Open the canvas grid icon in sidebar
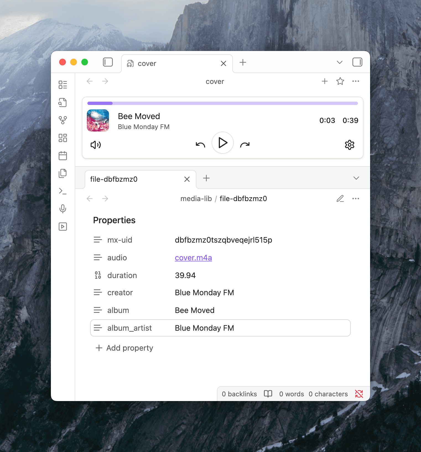The width and height of the screenshot is (421, 452). pyautogui.click(x=63, y=138)
